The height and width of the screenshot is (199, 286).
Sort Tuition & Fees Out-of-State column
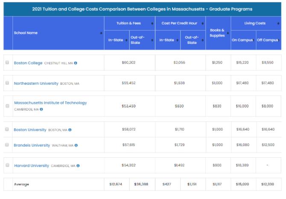tap(152, 40)
